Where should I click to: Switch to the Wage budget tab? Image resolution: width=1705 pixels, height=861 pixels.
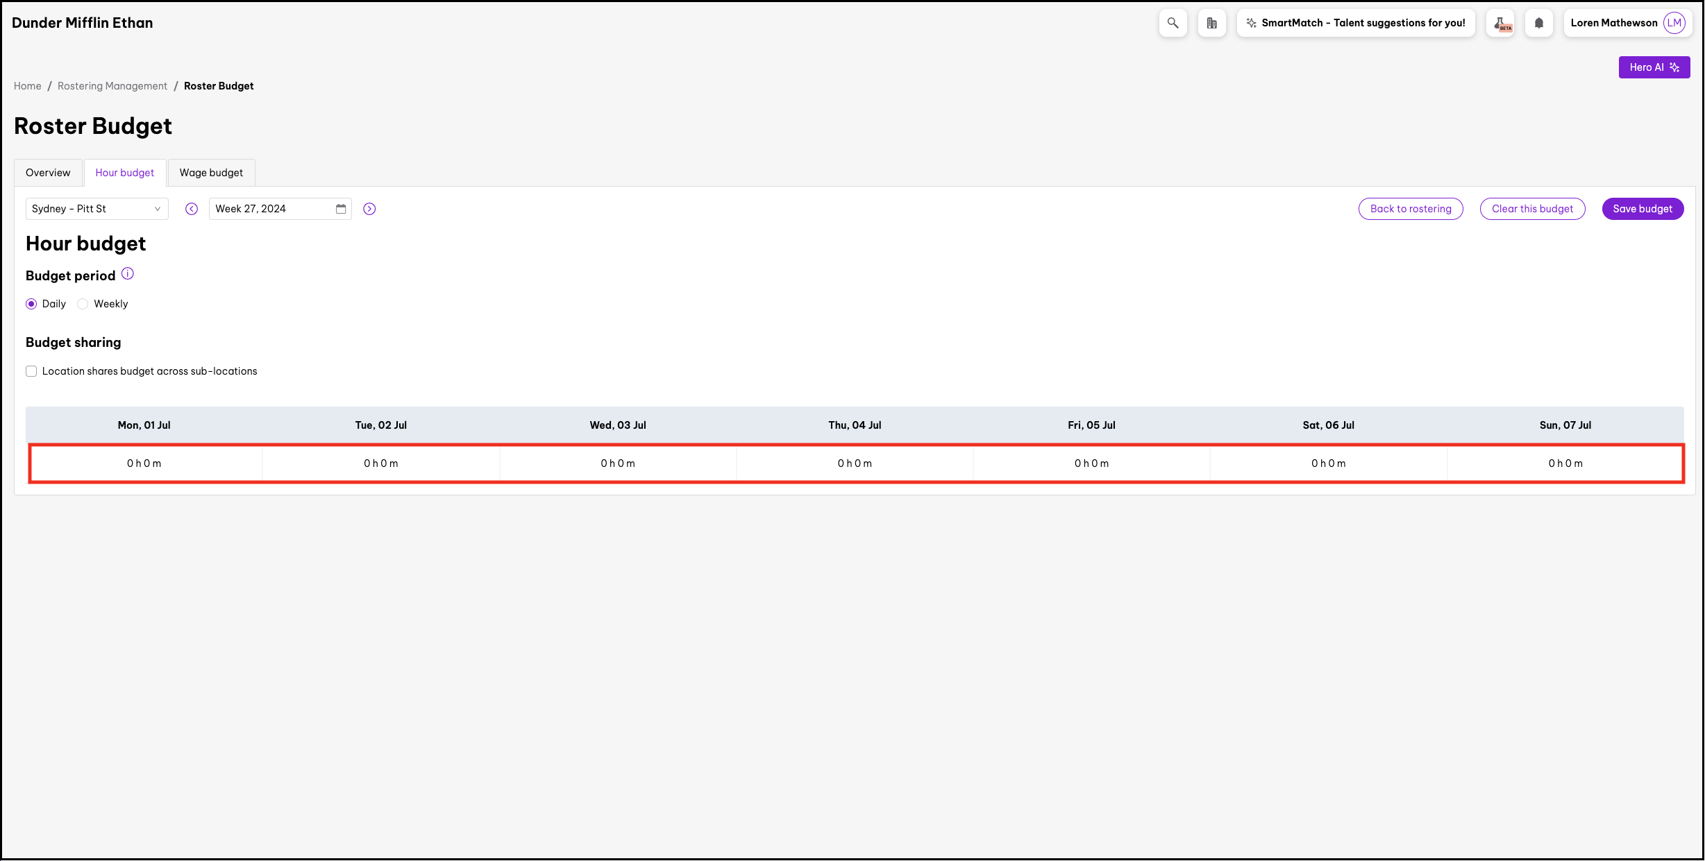(211, 173)
